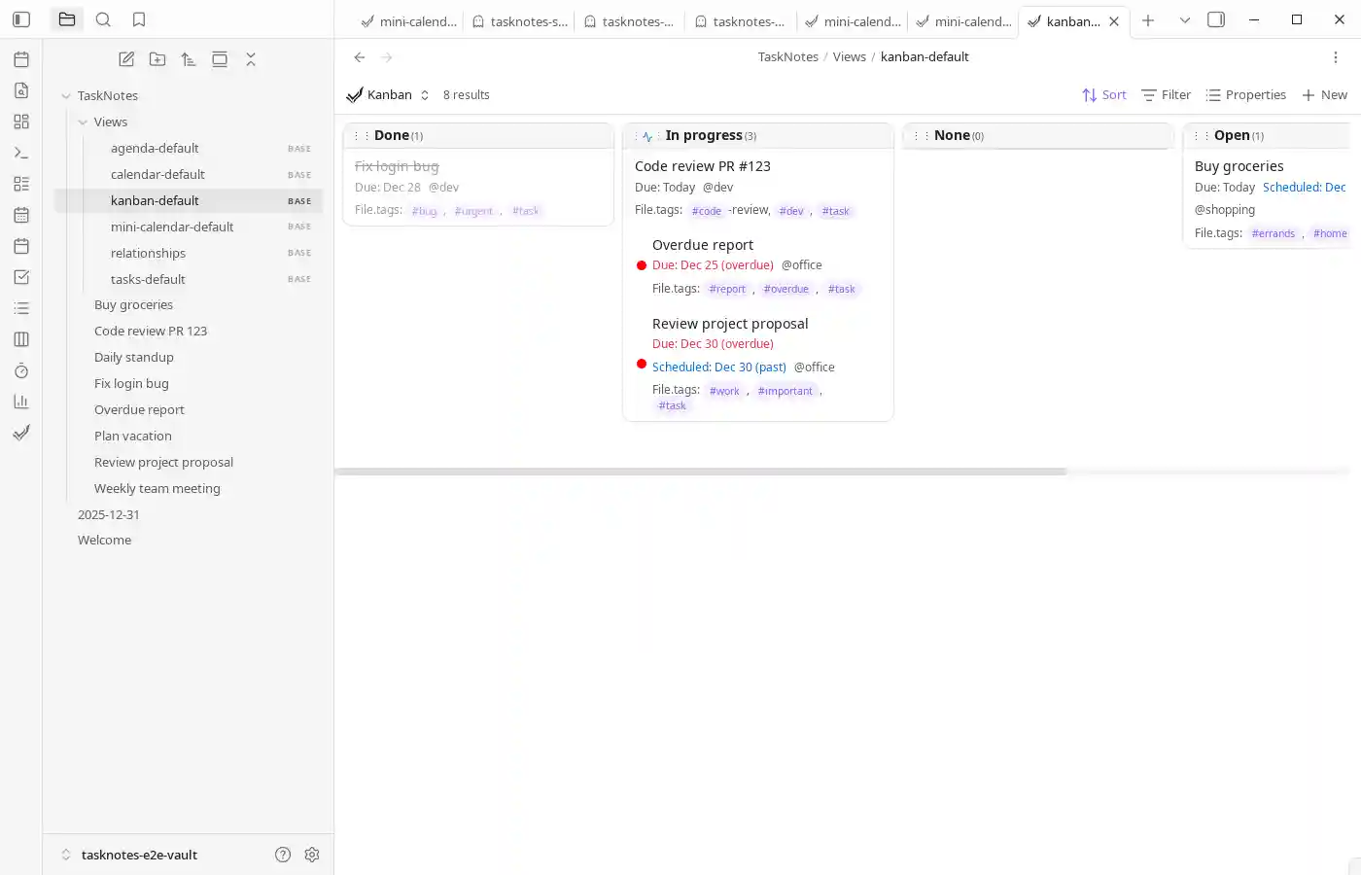Viewport: 1361px width, 875px height.
Task: Open the Filter panel on the kanban toolbar
Action: [x=1166, y=94]
